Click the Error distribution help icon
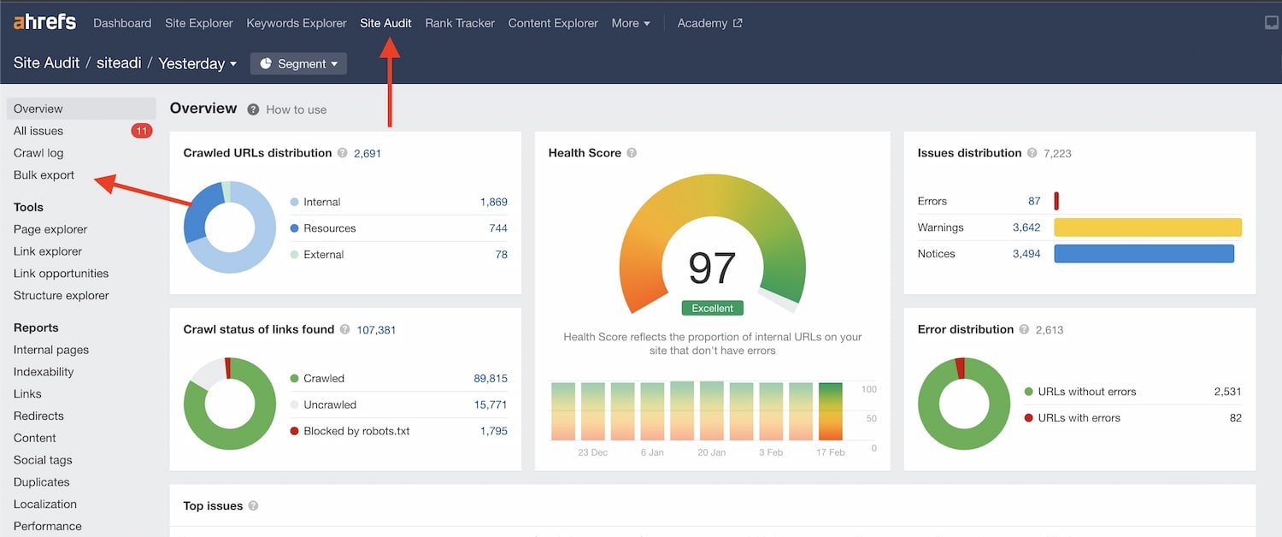 [1025, 329]
